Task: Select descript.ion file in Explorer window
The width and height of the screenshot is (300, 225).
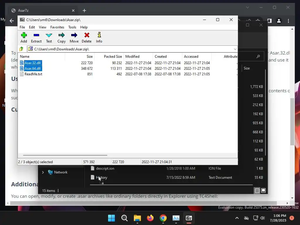Action: pos(105,168)
